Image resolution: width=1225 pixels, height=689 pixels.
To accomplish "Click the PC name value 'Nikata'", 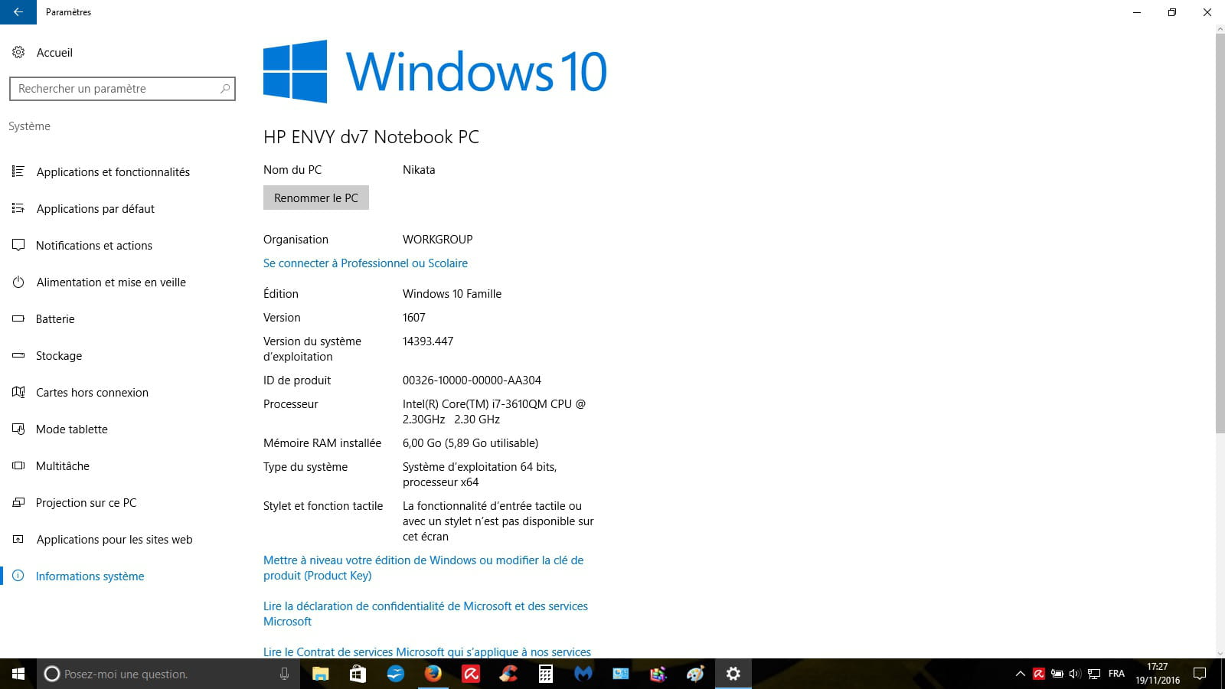I will 419,170.
